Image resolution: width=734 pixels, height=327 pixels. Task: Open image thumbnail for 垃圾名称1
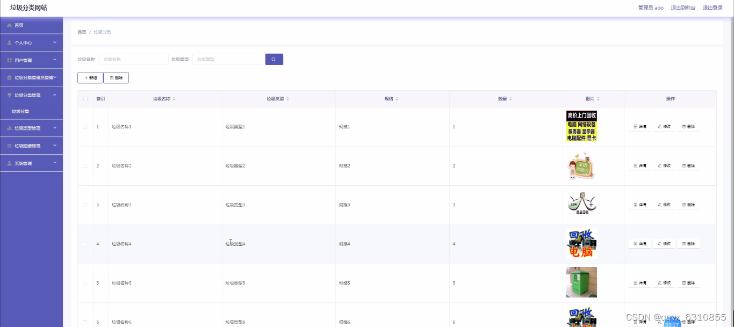(x=581, y=127)
